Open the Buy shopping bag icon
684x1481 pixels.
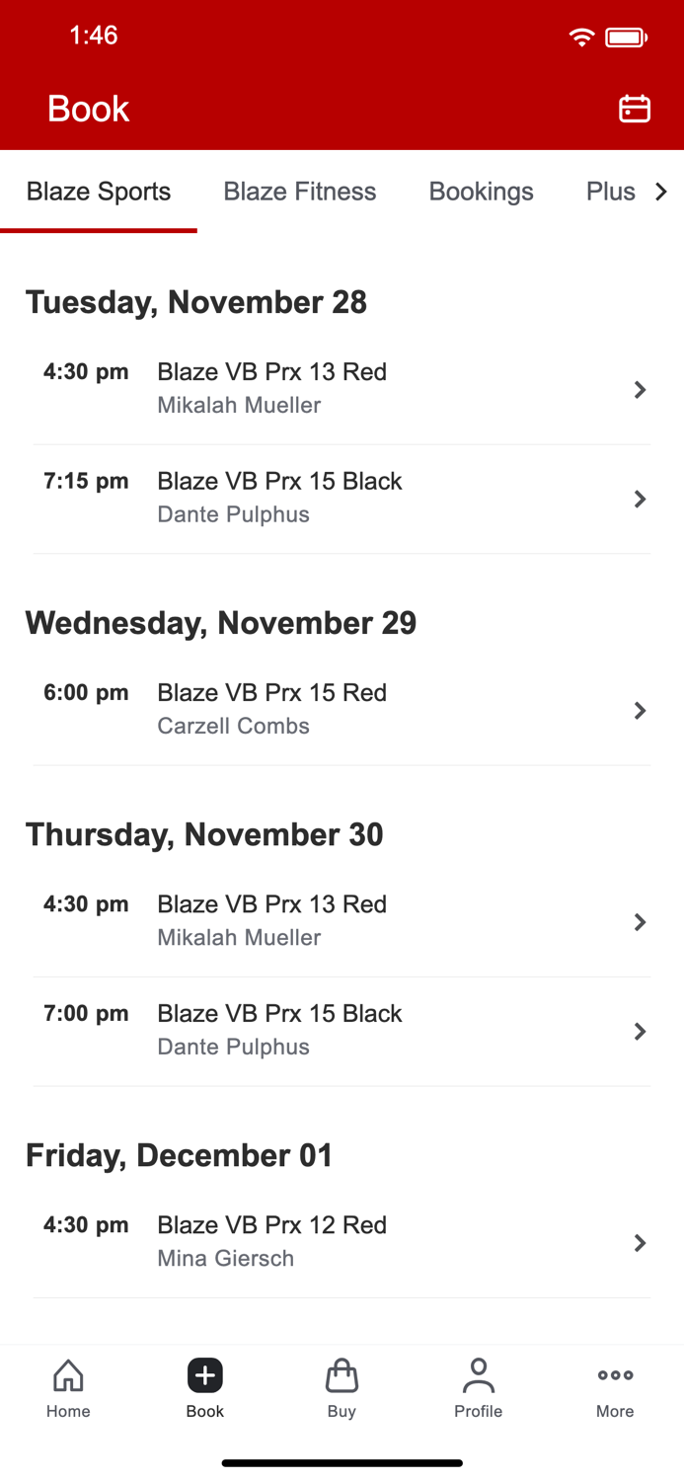pyautogui.click(x=342, y=1375)
